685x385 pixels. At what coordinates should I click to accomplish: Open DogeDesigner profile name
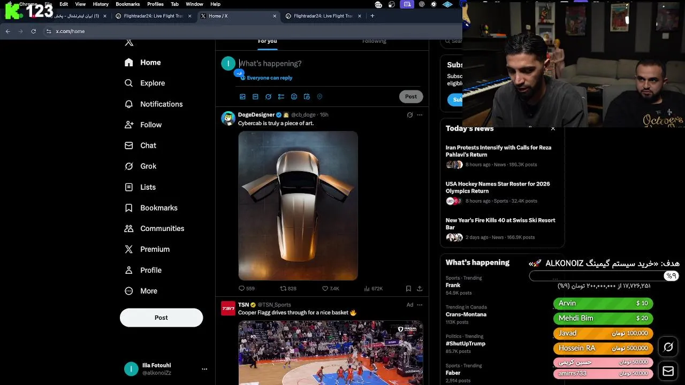coord(256,115)
